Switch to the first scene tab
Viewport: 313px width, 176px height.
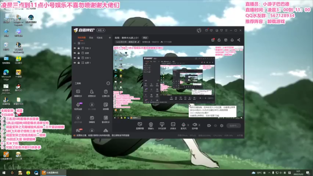[x=82, y=38]
